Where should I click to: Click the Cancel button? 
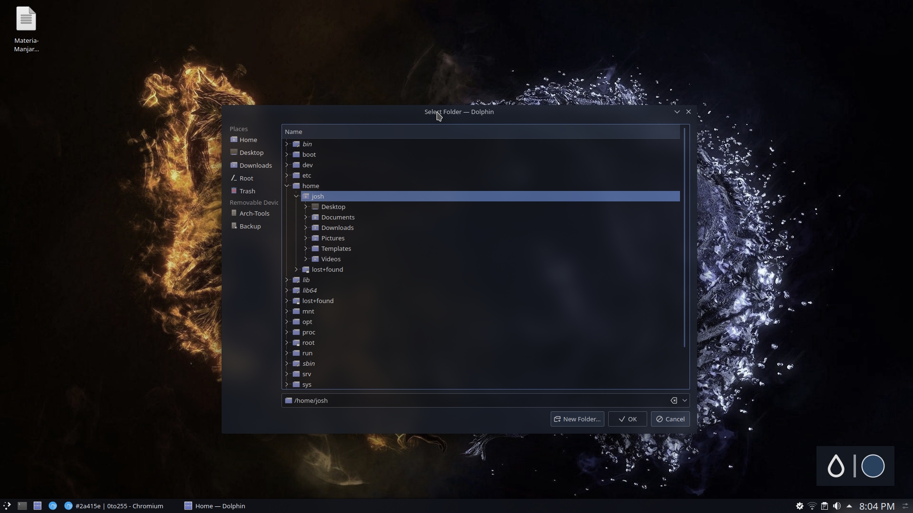tap(670, 419)
